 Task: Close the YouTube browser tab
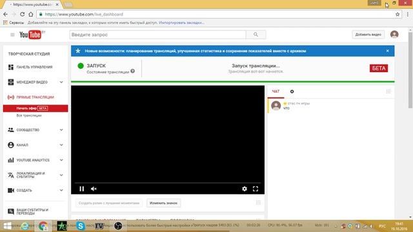(57, 5)
